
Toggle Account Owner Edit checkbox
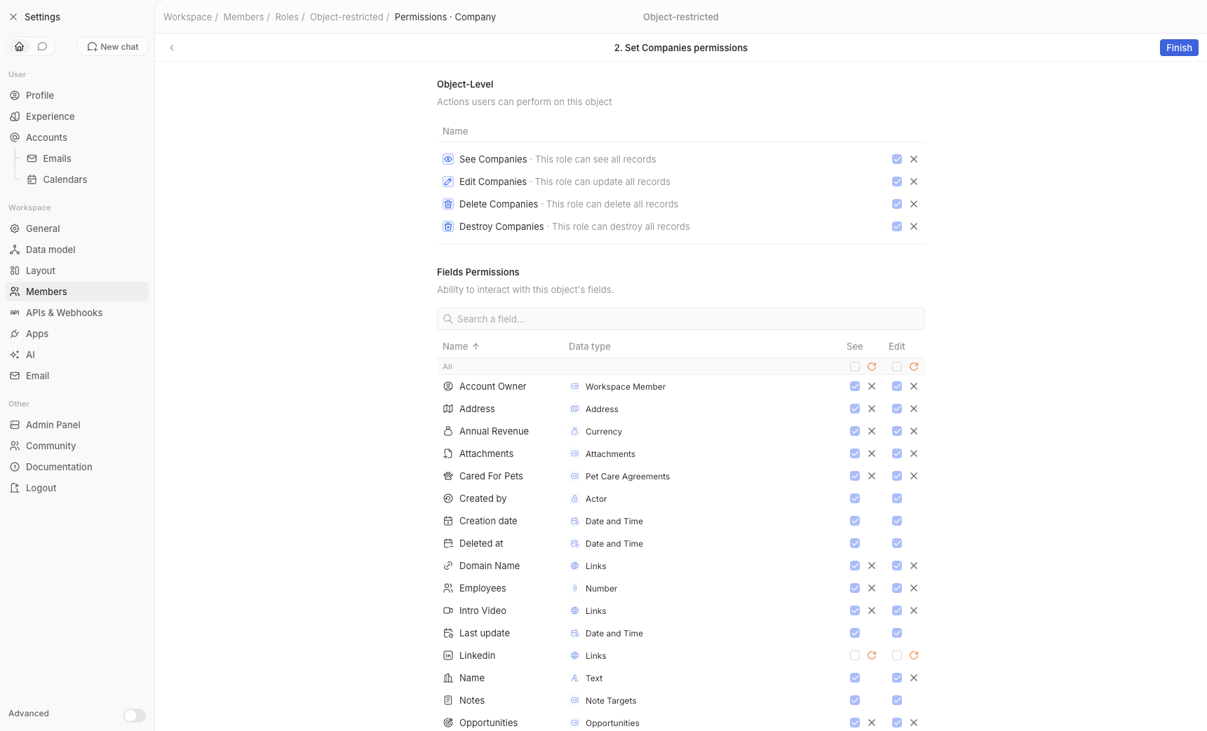(x=897, y=386)
